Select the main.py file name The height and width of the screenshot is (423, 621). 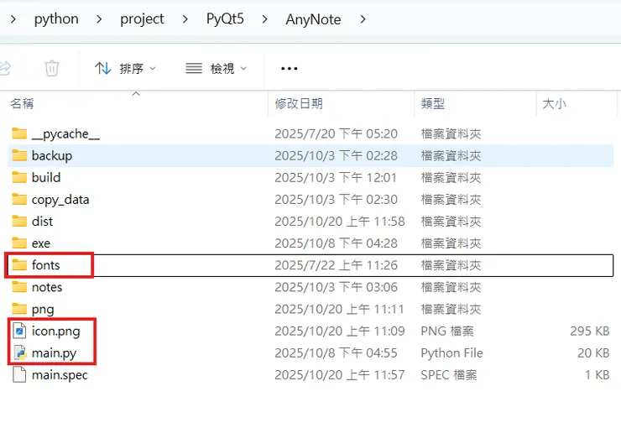[54, 352]
